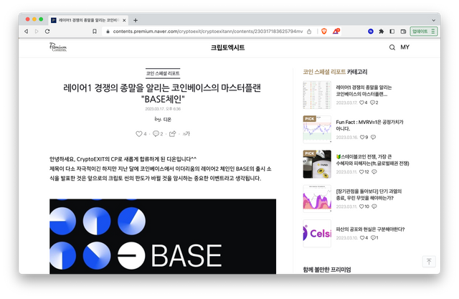Open the article comments bubble icon
This screenshot has height=299, width=459.
point(156,133)
